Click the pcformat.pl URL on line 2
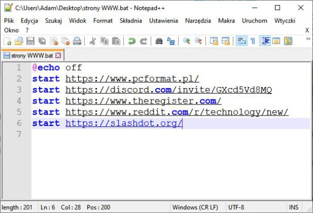 pyautogui.click(x=132, y=78)
